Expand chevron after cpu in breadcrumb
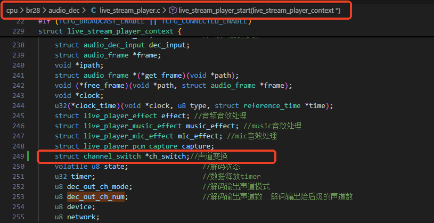Image resolution: width=434 pixels, height=223 pixels. click(22, 11)
